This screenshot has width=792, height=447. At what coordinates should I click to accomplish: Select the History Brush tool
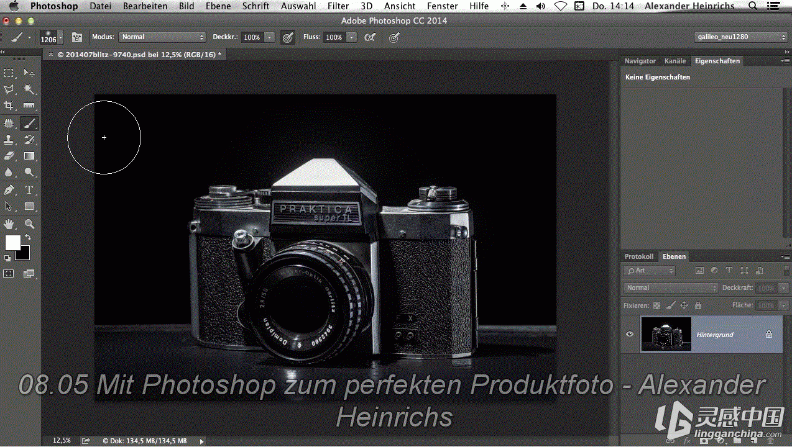click(29, 140)
